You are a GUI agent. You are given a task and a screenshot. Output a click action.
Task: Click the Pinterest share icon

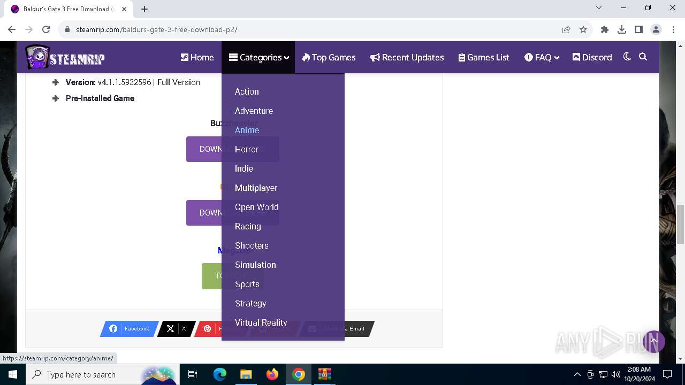click(x=208, y=329)
